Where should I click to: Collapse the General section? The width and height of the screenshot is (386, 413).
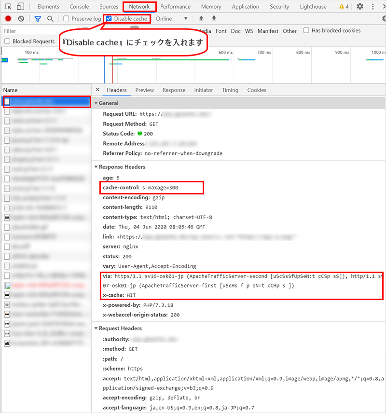(x=96, y=103)
